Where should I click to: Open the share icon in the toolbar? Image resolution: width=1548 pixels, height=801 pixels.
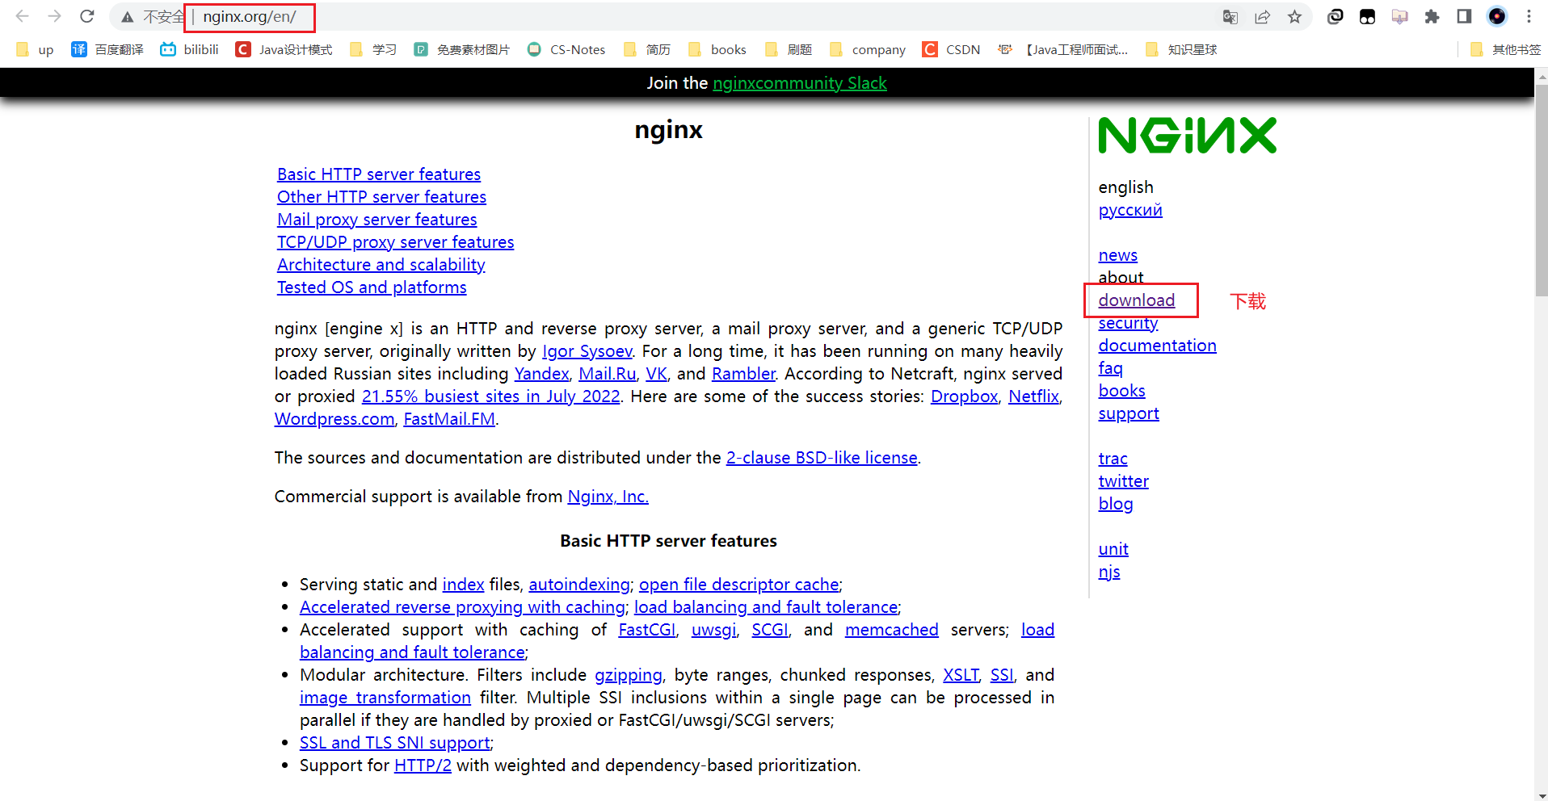(1263, 16)
